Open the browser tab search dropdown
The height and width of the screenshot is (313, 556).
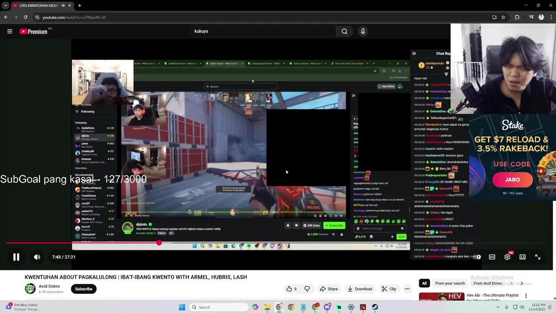[x=5, y=5]
